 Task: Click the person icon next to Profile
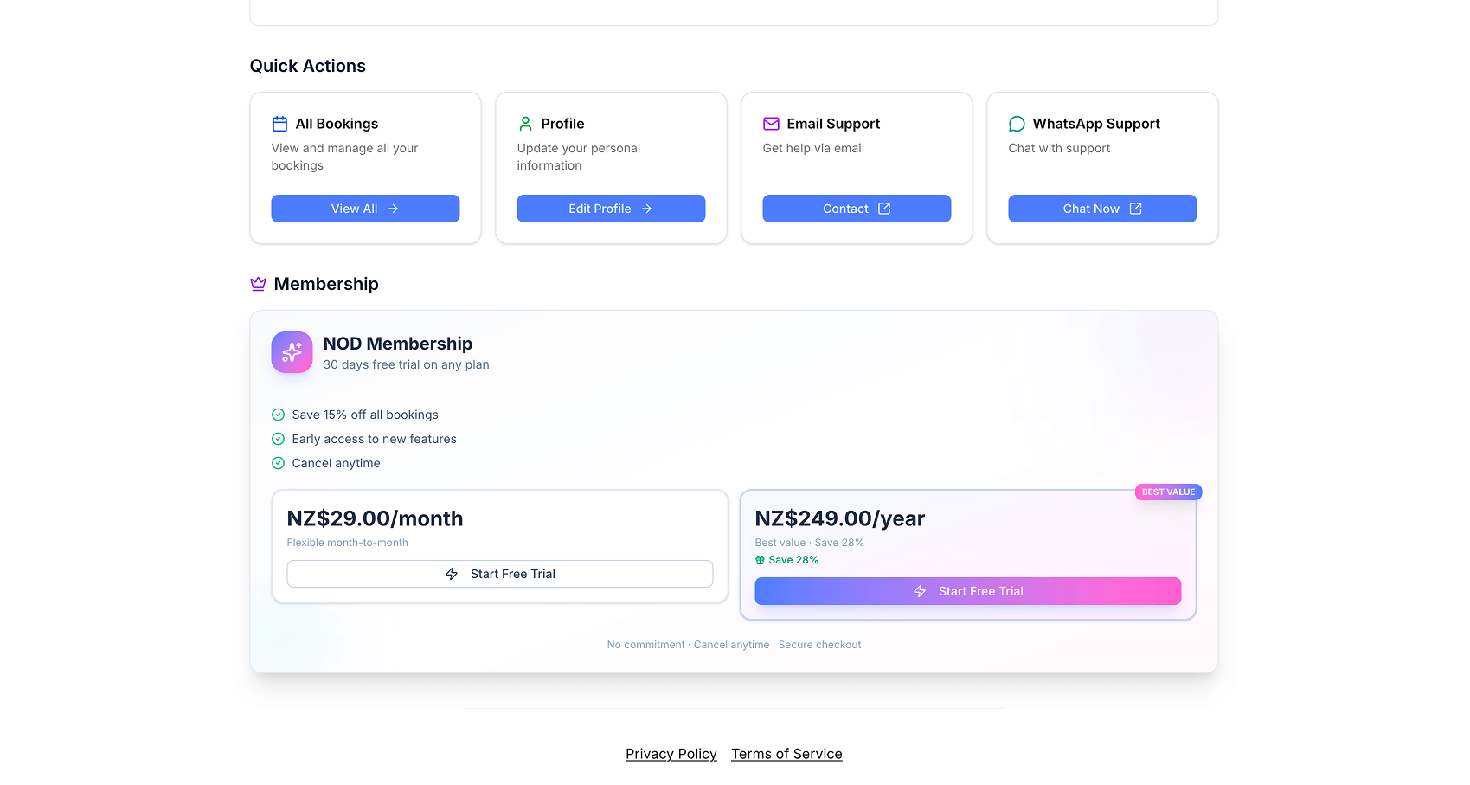point(525,124)
